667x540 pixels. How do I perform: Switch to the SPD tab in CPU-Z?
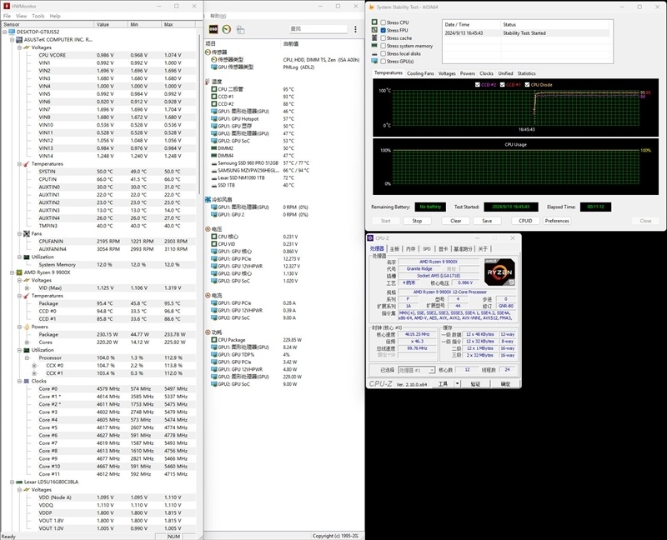(427, 248)
